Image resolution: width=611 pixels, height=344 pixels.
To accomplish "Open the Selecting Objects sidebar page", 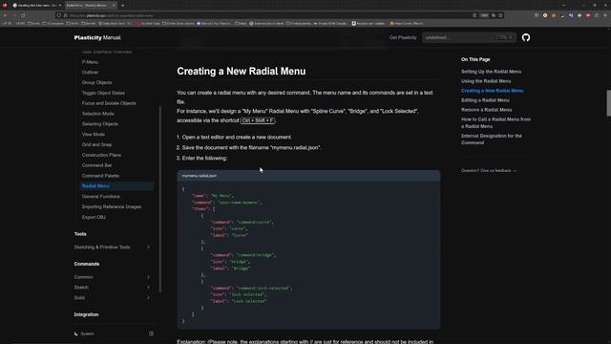I will pyautogui.click(x=100, y=124).
